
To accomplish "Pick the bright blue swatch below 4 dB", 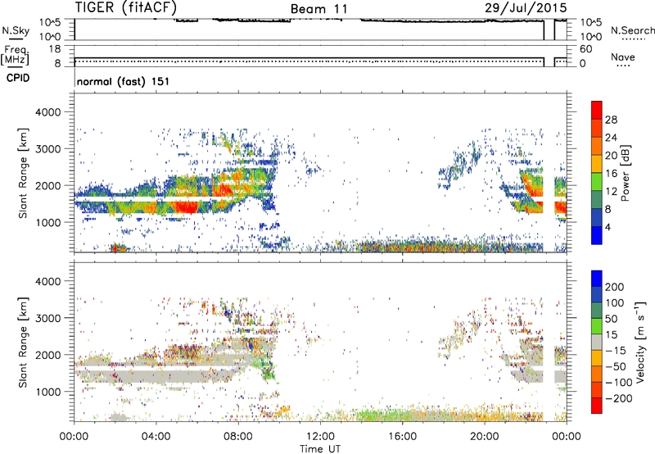I will click(x=597, y=236).
